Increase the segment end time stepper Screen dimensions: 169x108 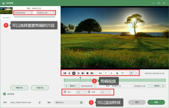point(54,12)
